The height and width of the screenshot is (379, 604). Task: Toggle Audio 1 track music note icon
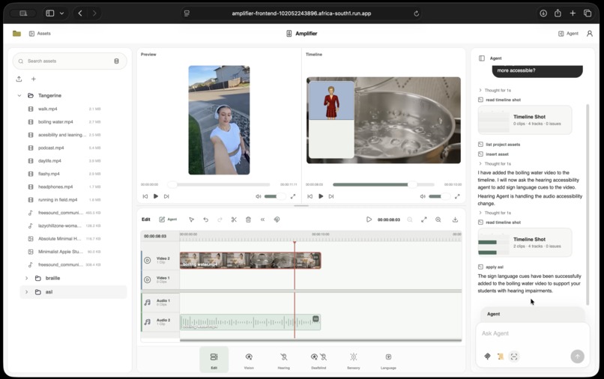click(x=147, y=303)
